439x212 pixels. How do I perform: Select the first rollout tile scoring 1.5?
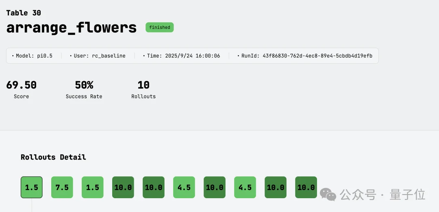tap(31, 187)
